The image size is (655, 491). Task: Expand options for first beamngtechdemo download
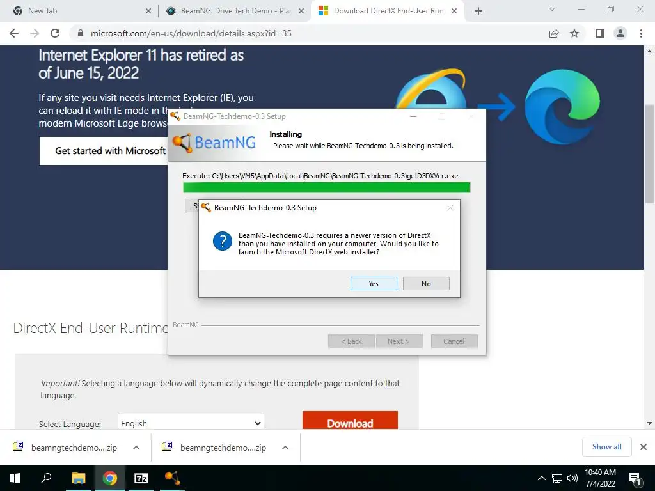136,448
